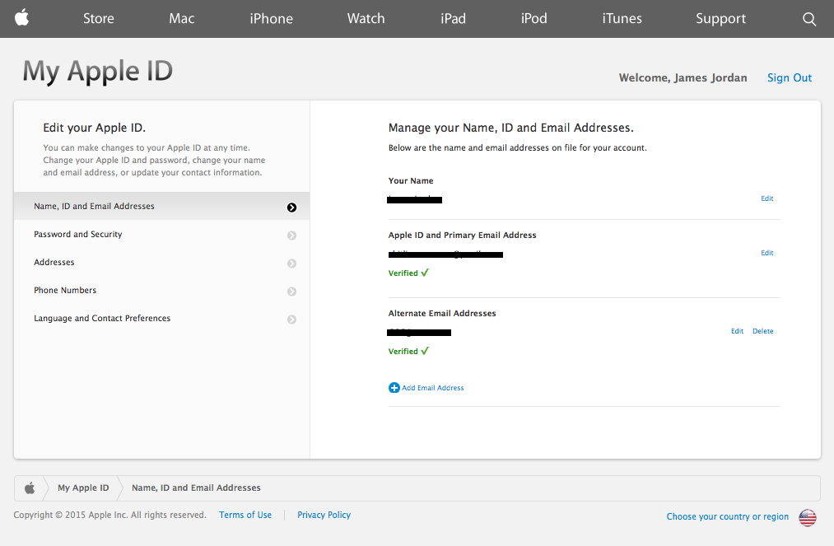The height and width of the screenshot is (546, 834).
Task: Click the arrow icon beside Addresses
Action: [291, 264]
